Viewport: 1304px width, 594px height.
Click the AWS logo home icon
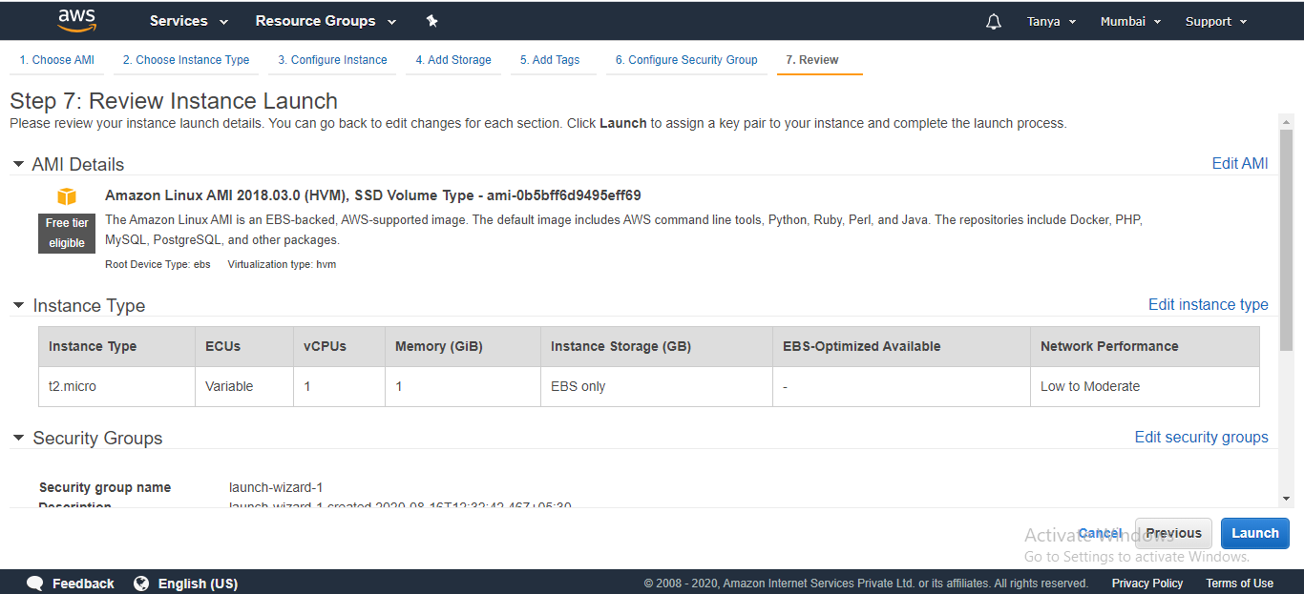76,20
